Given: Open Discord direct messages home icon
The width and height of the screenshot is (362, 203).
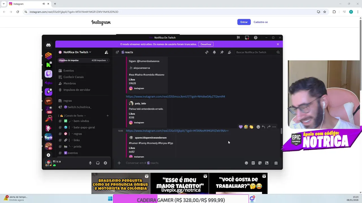Looking at the screenshot, I should [x=48, y=45].
